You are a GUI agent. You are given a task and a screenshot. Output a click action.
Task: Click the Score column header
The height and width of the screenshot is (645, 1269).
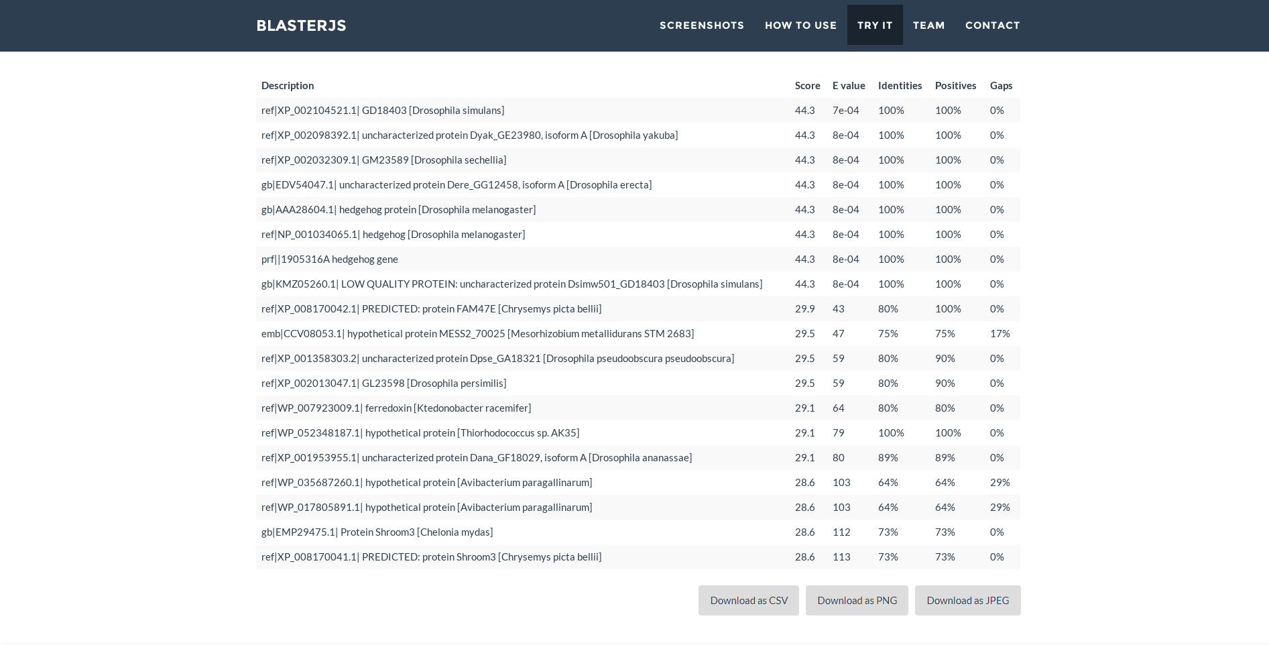807,86
